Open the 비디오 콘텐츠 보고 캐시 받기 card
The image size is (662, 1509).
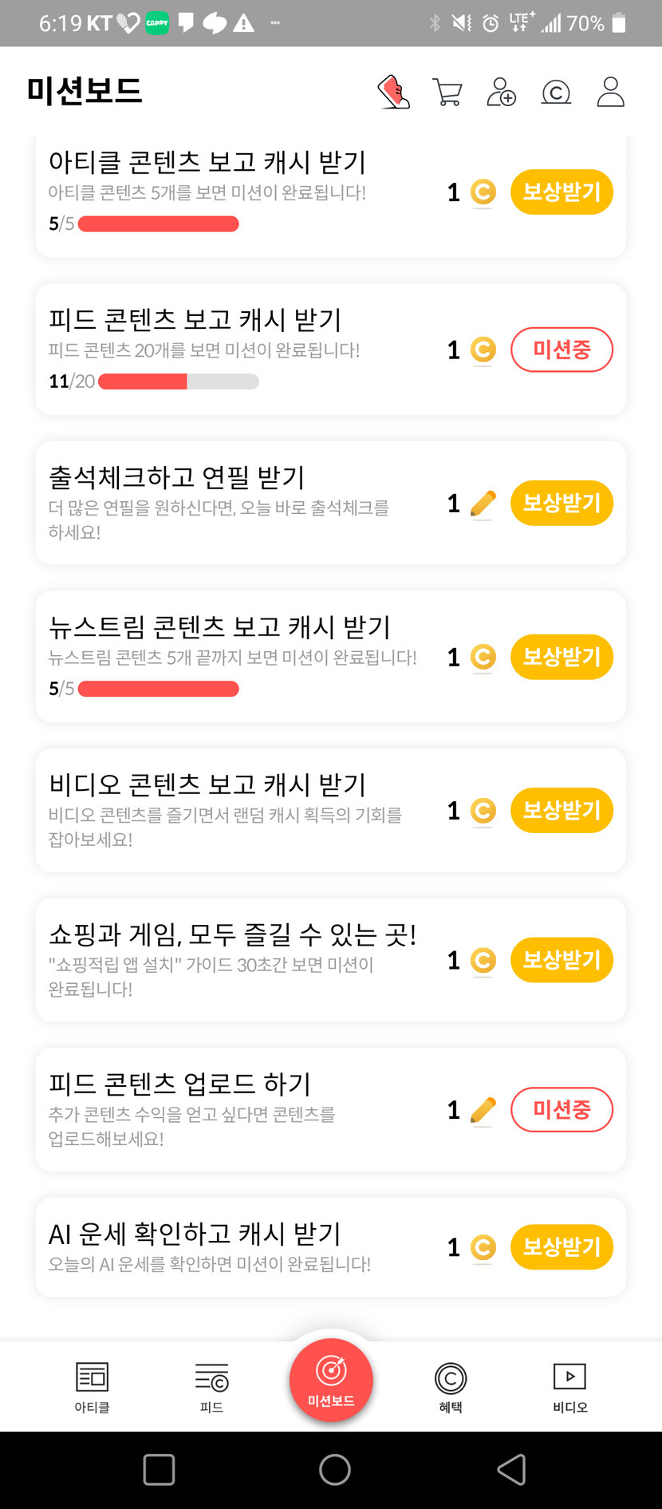(239, 809)
